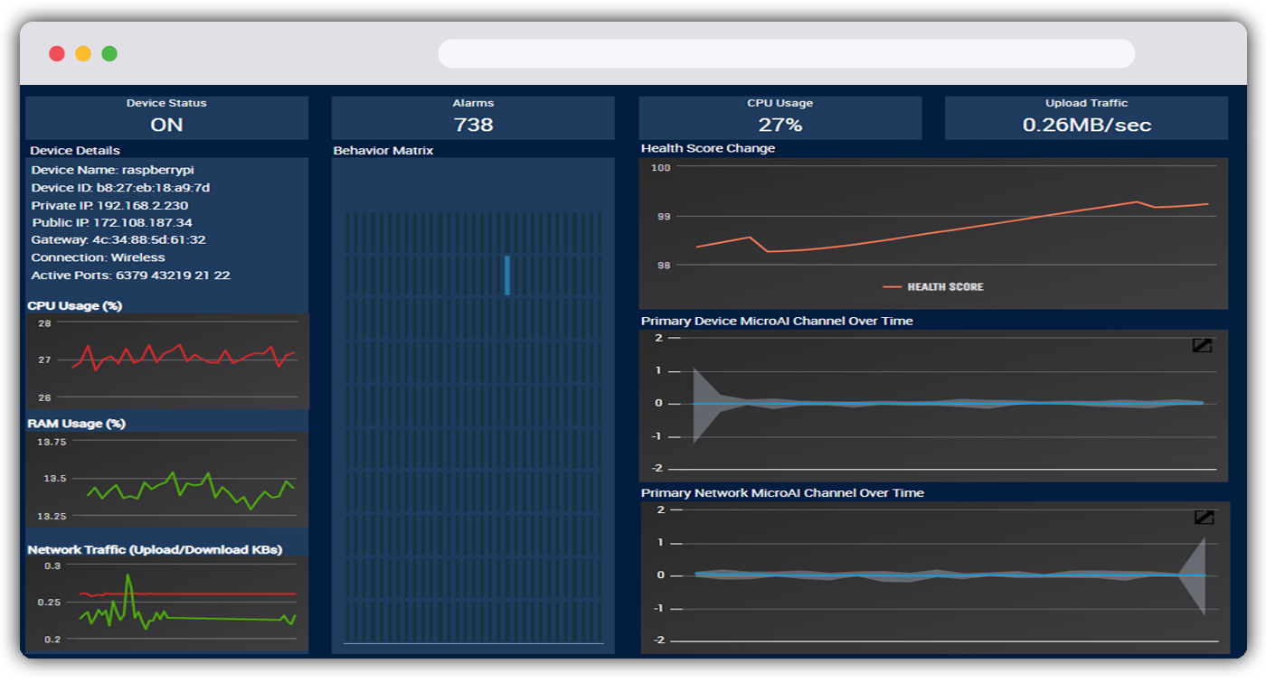Click the Public IP 172.108.187.34 entry
The height and width of the screenshot is (682, 1266).
(112, 222)
